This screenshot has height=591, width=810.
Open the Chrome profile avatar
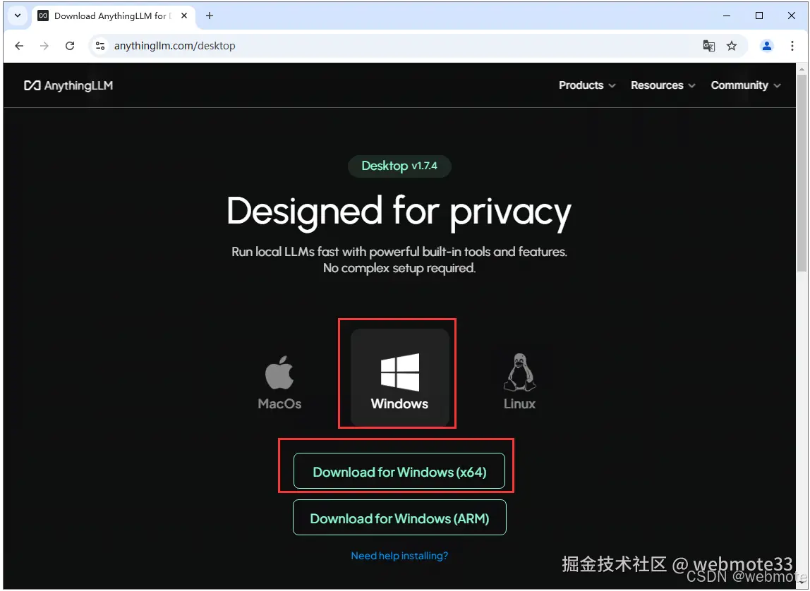point(766,46)
